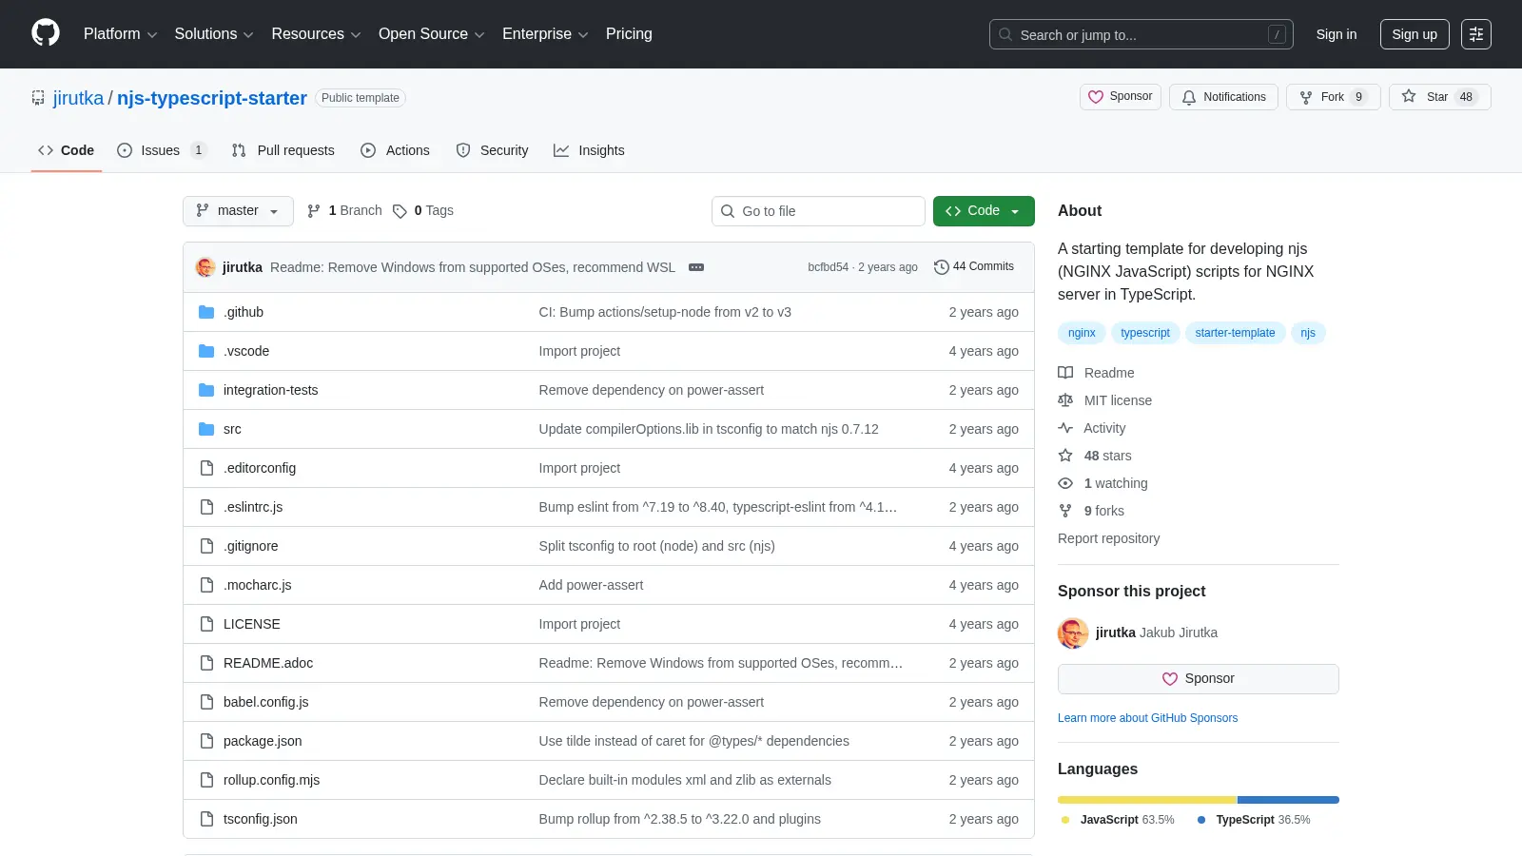Switch to the Insights tab
Screen dimensions: 1522x856
pos(590,150)
